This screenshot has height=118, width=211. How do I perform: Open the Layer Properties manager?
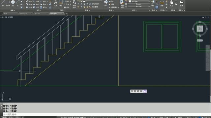point(74,4)
